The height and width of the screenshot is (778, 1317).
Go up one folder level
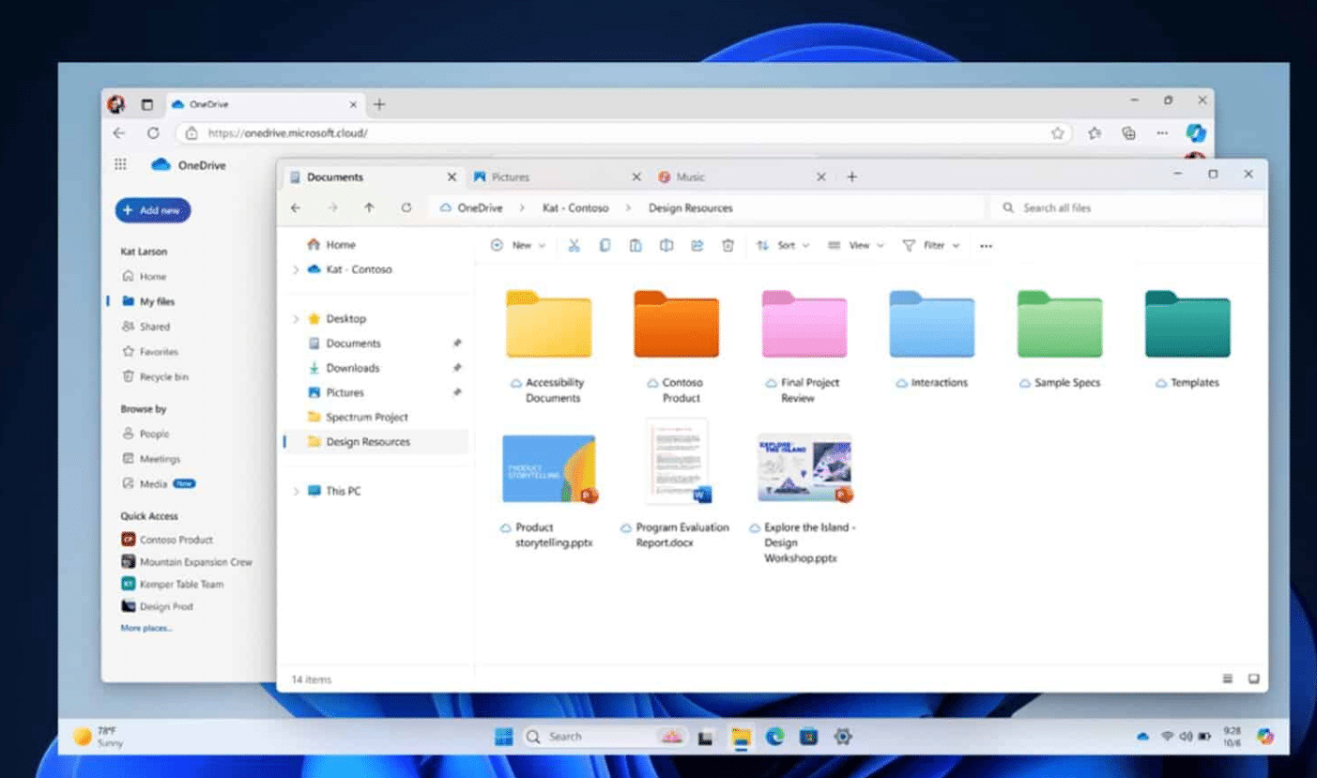click(x=369, y=208)
